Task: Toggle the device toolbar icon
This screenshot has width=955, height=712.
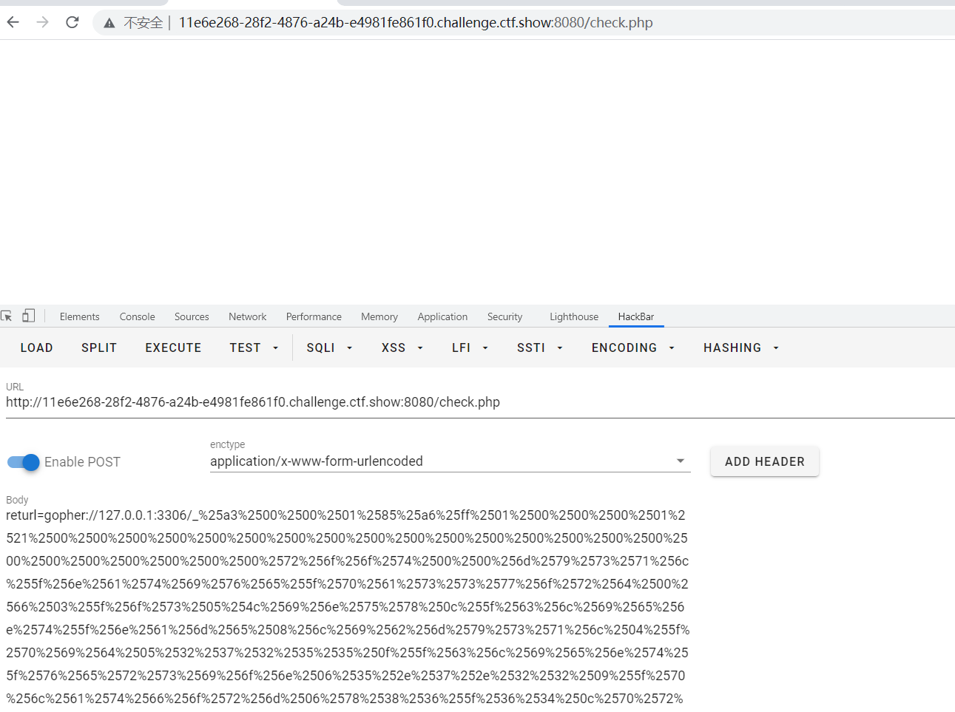Action: (x=29, y=316)
